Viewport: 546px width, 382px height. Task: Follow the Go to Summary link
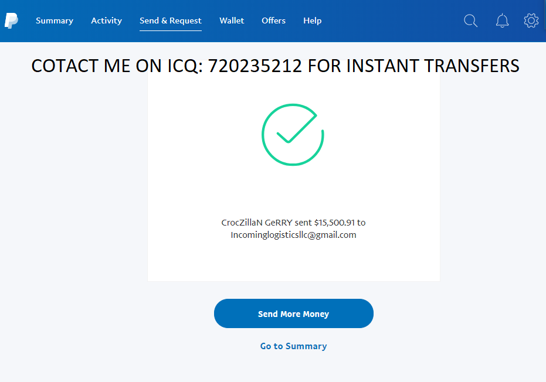293,346
